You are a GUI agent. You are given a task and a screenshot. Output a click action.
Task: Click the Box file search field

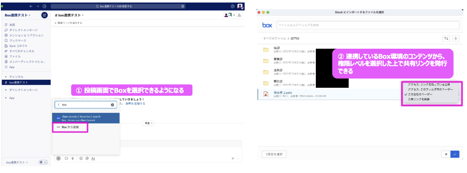[x=368, y=25]
